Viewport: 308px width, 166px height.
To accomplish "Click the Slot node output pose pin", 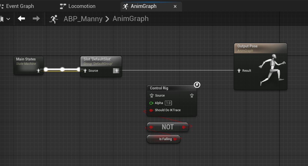I will pos(116,71).
